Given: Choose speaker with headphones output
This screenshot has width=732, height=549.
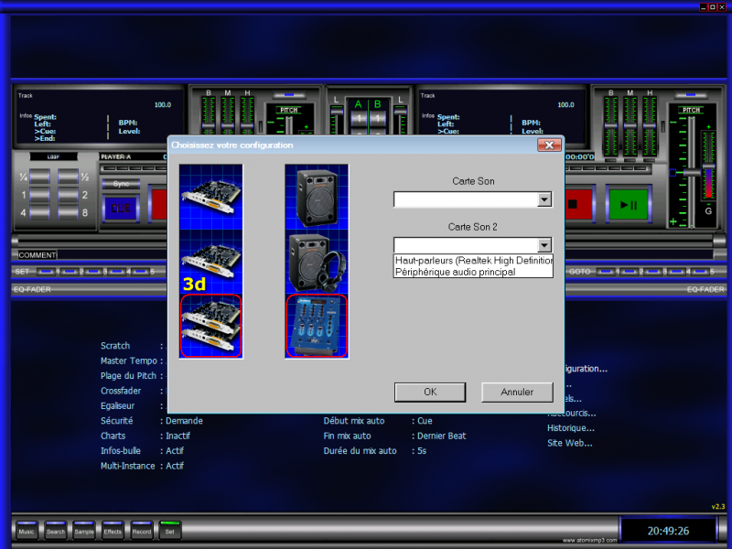Looking at the screenshot, I should click(317, 261).
